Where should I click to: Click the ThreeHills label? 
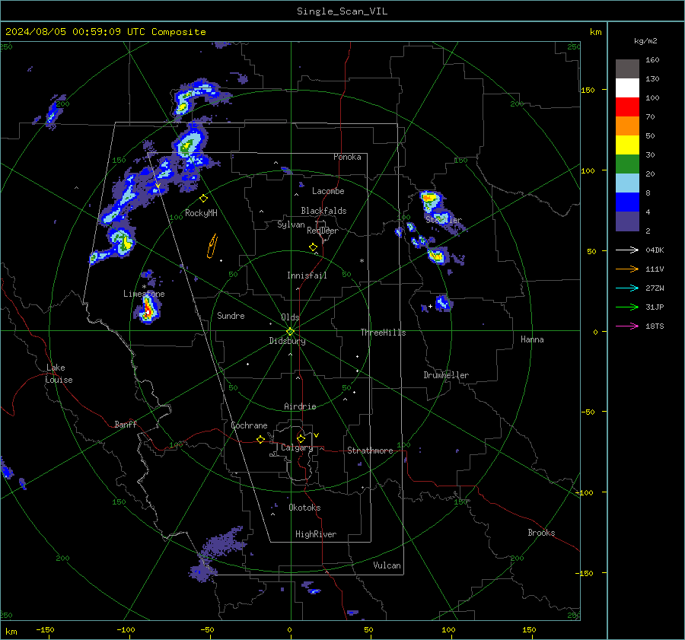coord(383,333)
